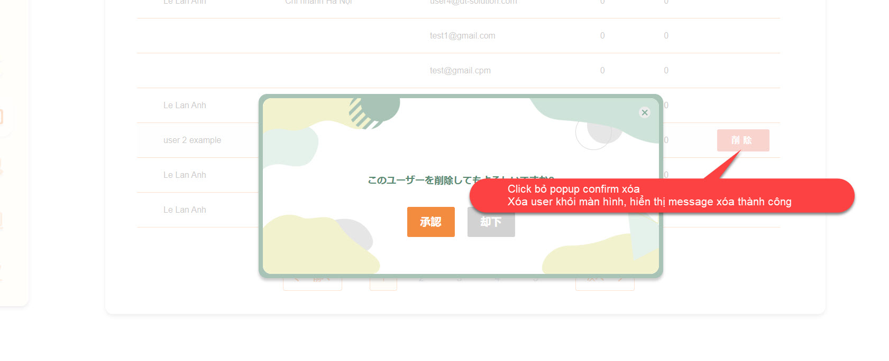Viewport: 889px width, 361px height.
Task: Go to next page via right pagination button
Action: tap(604, 283)
